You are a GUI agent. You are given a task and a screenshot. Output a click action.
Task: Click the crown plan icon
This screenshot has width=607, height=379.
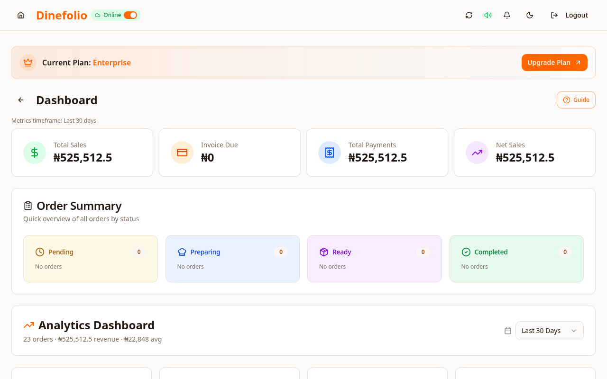28,63
